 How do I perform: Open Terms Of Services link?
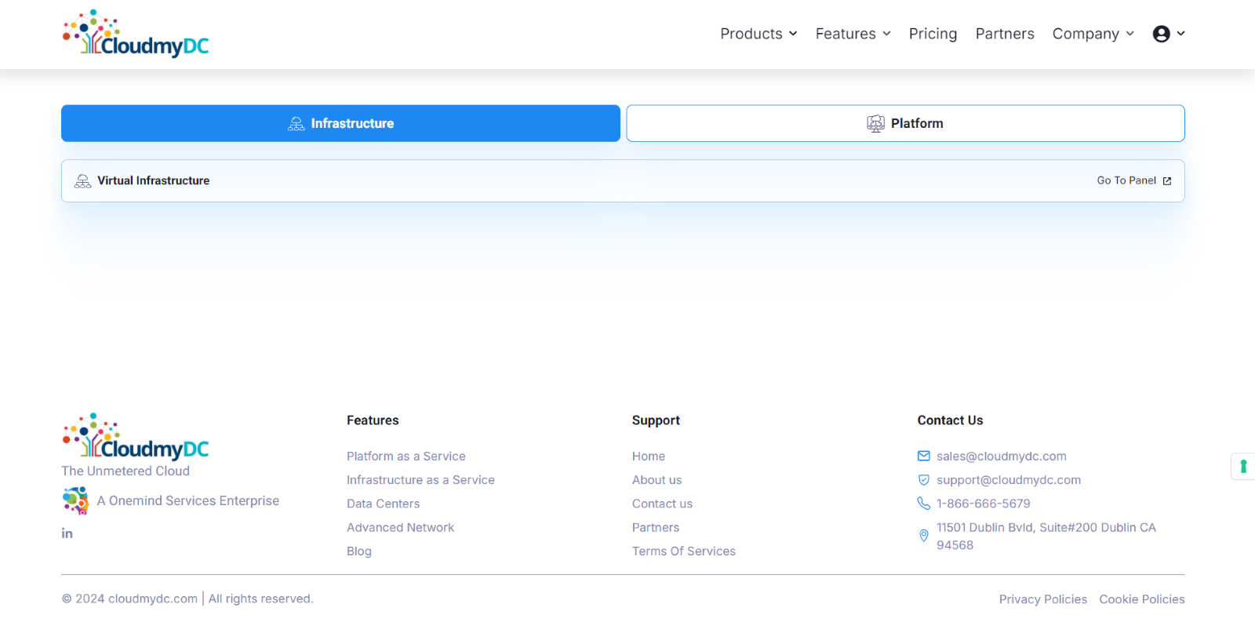pos(684,551)
